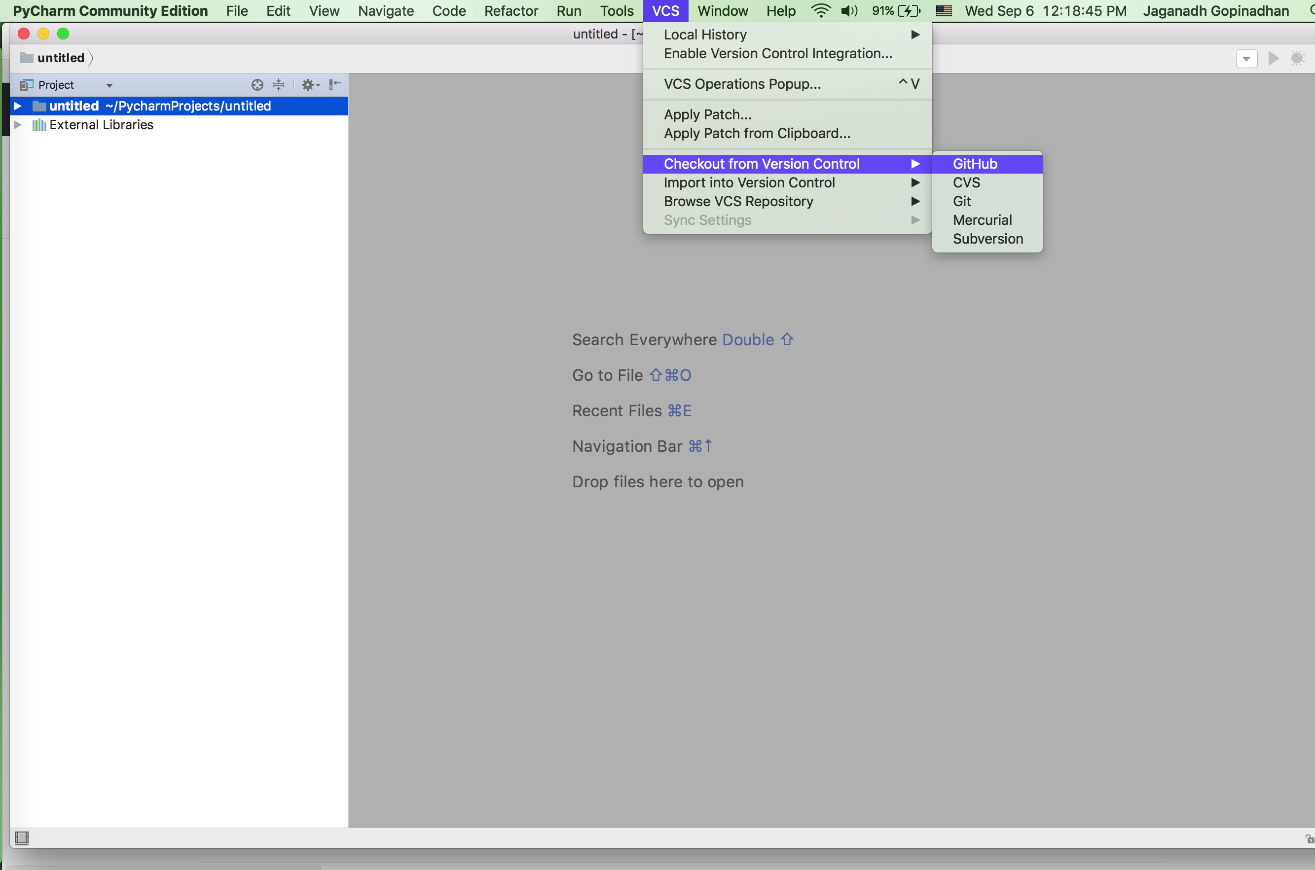Click Enable Version Control Integration menu item
Image resolution: width=1315 pixels, height=870 pixels.
coord(777,53)
